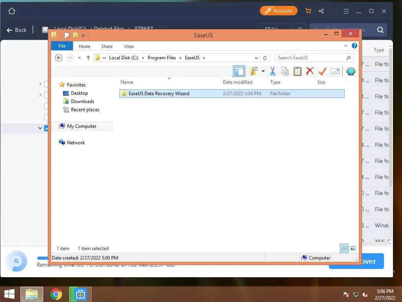The image size is (402, 302).
Task: Click EaseUS breadcrumb segment
Action: (x=192, y=58)
